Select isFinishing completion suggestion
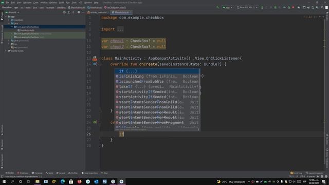Screen dimensions: 329x185 pos(157,76)
